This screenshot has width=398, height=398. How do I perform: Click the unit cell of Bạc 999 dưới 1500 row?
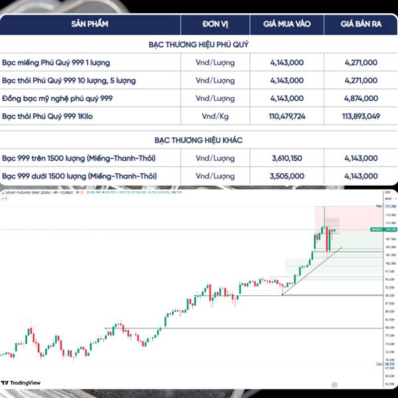(215, 176)
